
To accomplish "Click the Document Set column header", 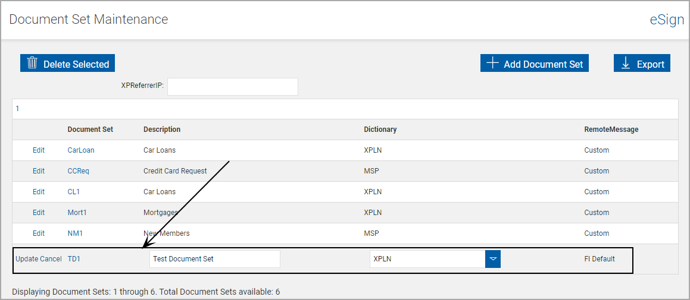I will (90, 130).
